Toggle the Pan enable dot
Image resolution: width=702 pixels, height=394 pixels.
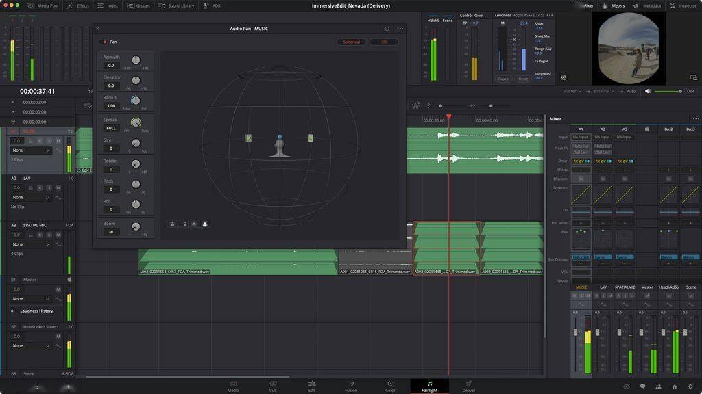click(x=105, y=42)
